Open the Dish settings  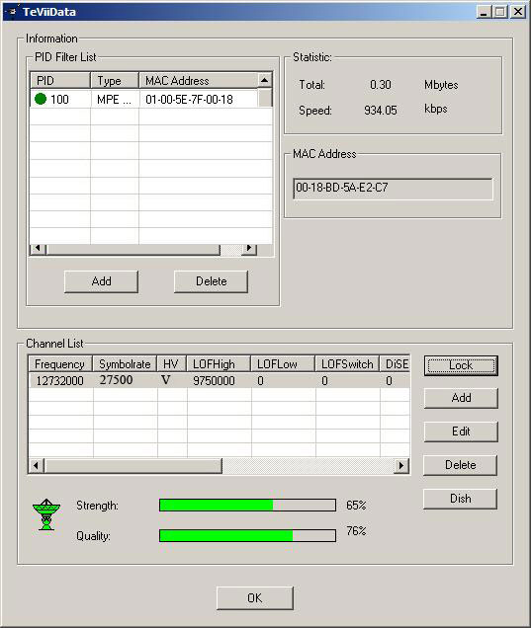click(461, 499)
